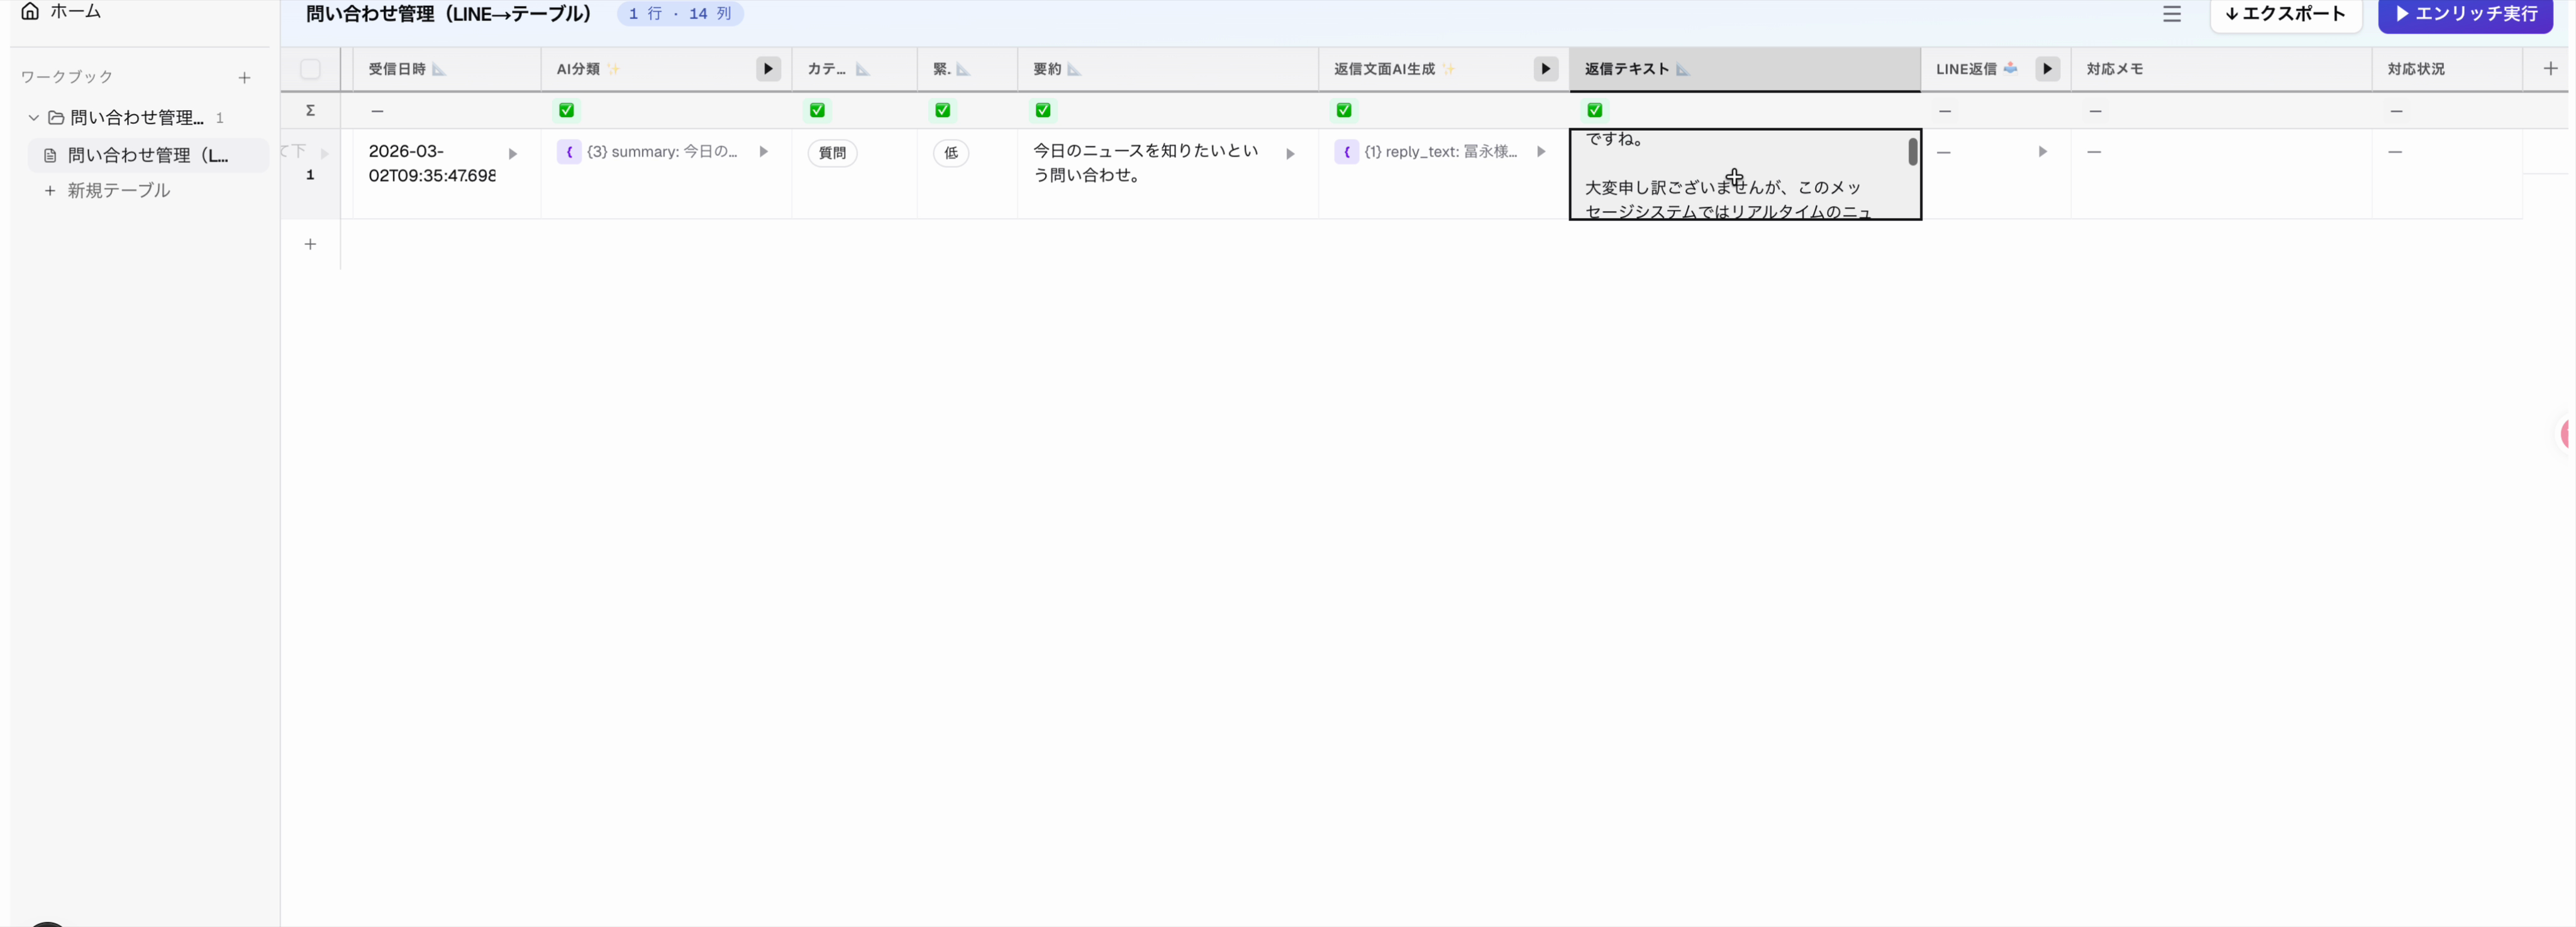Click the Home icon in sidebar
Viewport: 2576px width, 927px height.
[30, 11]
